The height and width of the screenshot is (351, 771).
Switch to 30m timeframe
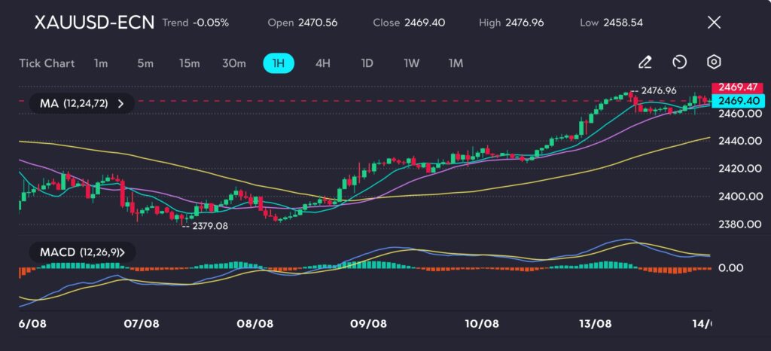click(234, 63)
